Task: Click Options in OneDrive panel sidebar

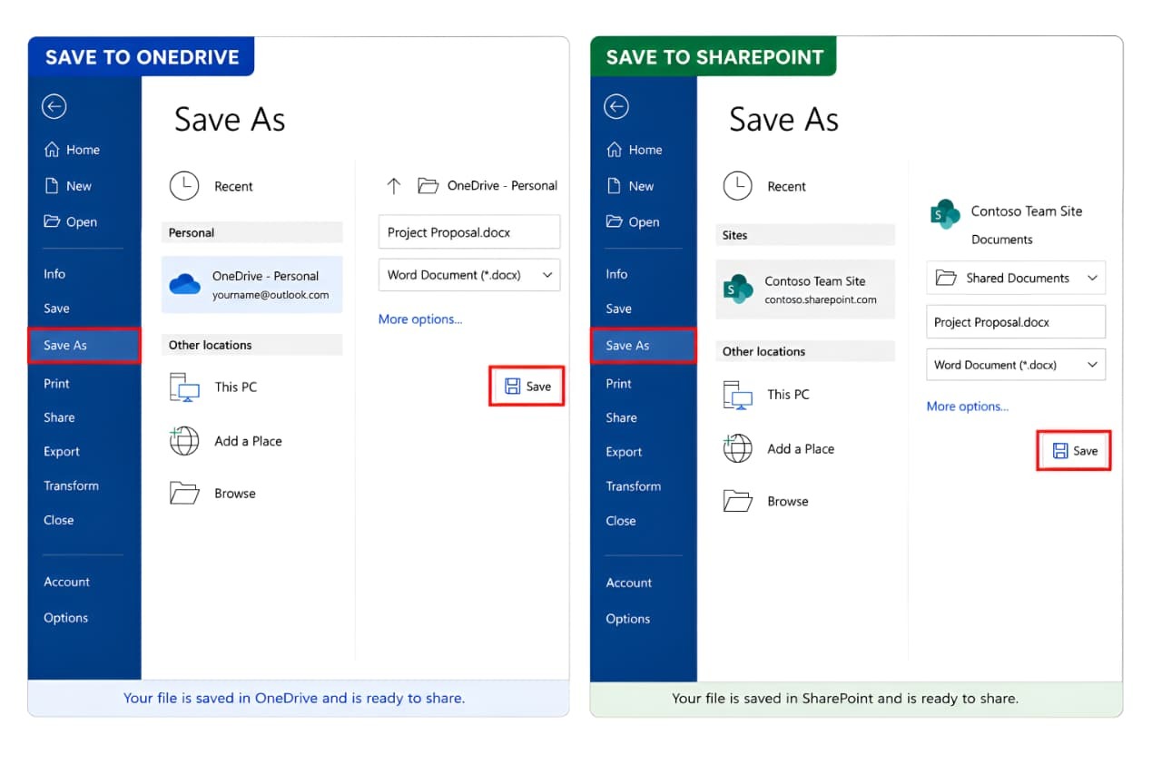Action: (66, 618)
